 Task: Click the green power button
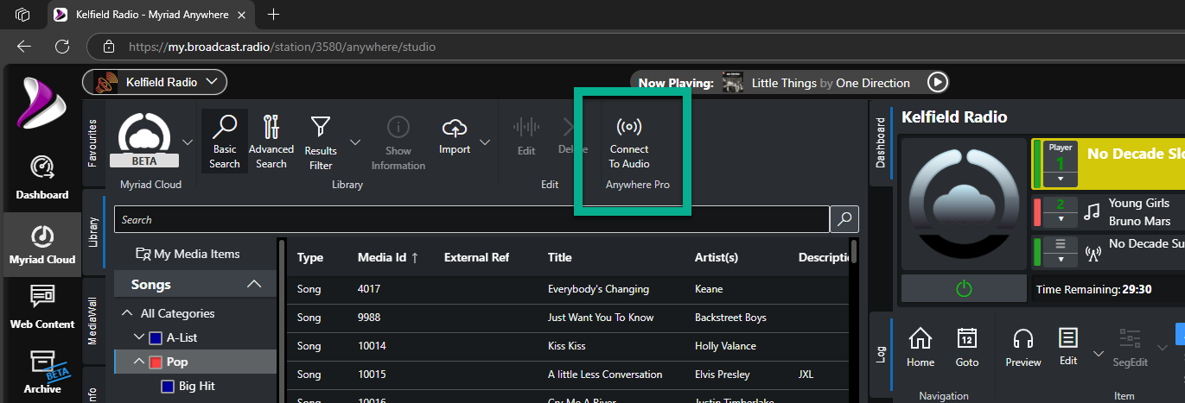tap(965, 289)
